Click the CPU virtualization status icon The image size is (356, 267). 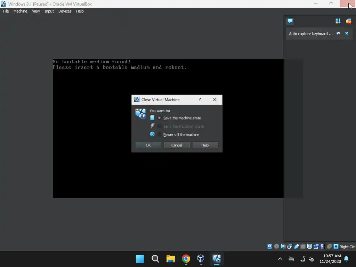point(323,246)
